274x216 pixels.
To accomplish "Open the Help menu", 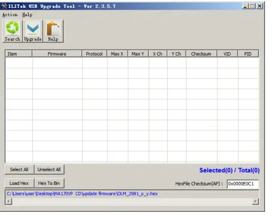I will click(x=27, y=14).
